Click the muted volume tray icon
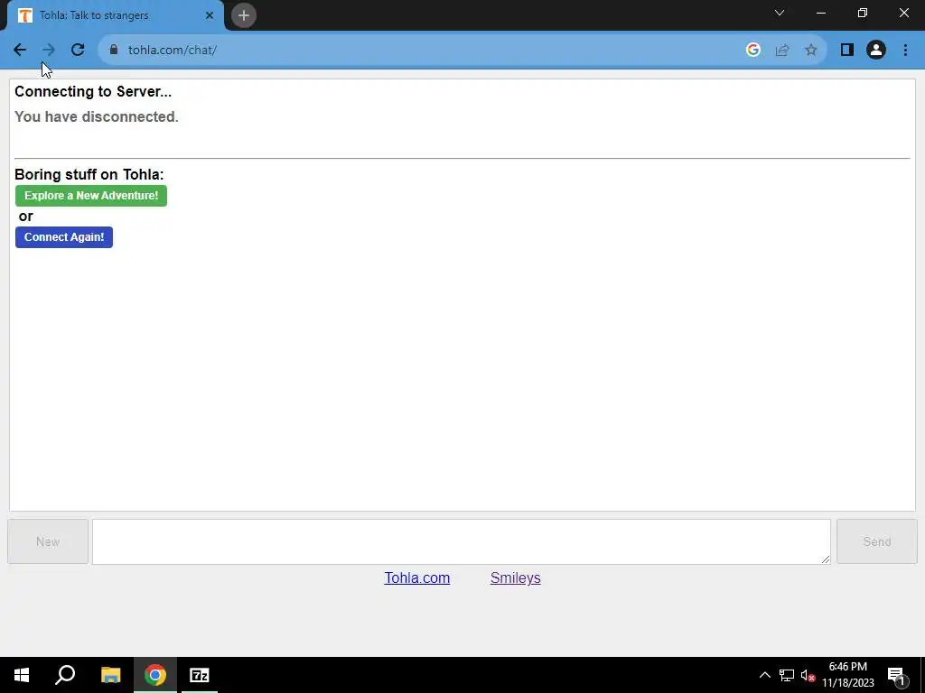The height and width of the screenshot is (693, 925). coord(808,675)
